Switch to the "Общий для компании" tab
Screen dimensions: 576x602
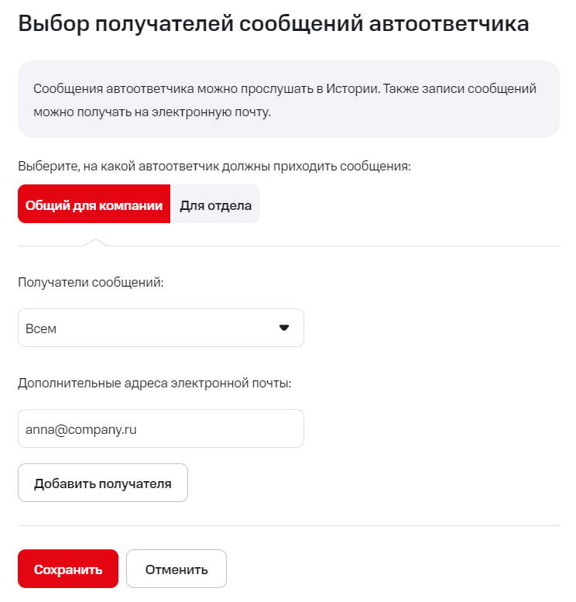pyautogui.click(x=94, y=205)
